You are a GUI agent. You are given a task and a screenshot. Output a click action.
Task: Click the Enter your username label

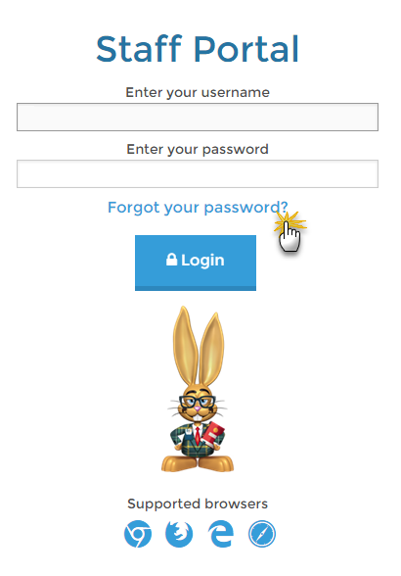[x=198, y=92]
